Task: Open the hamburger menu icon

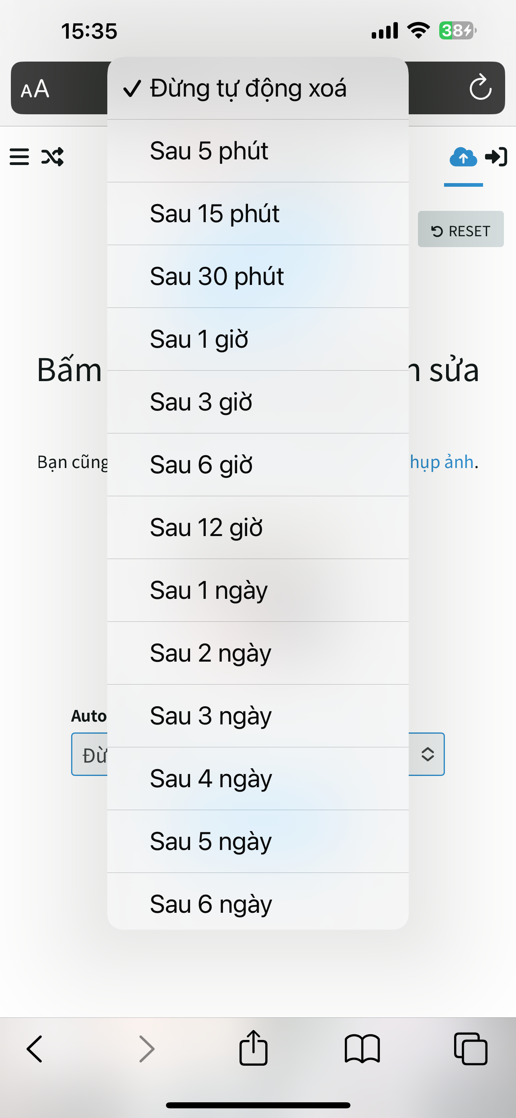Action: tap(20, 157)
